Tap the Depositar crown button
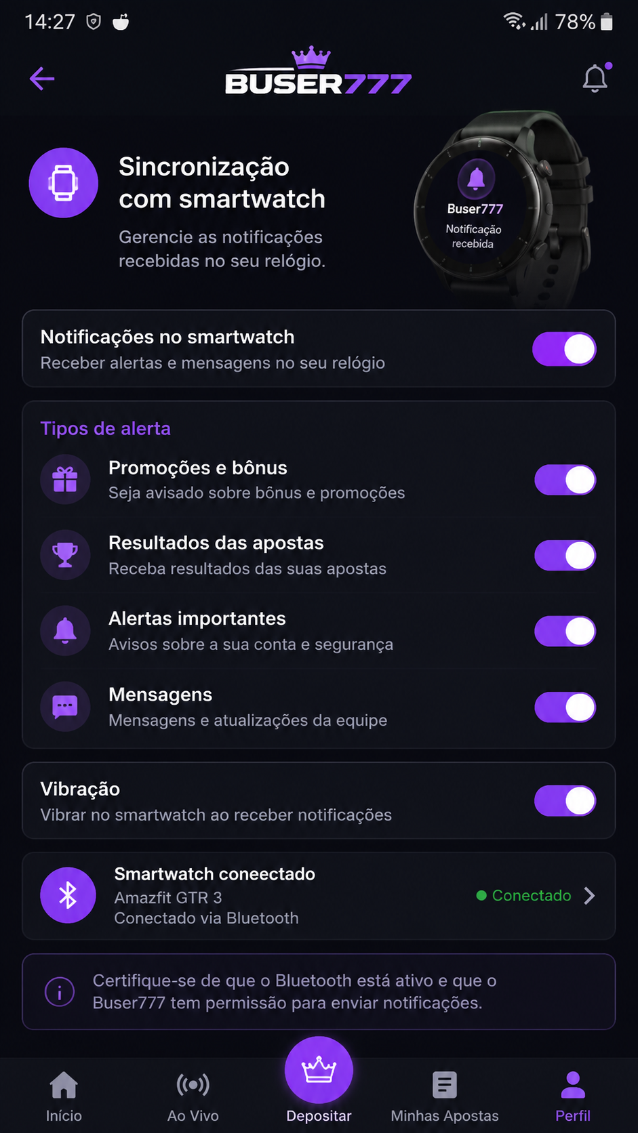The height and width of the screenshot is (1133, 638). tap(319, 1071)
